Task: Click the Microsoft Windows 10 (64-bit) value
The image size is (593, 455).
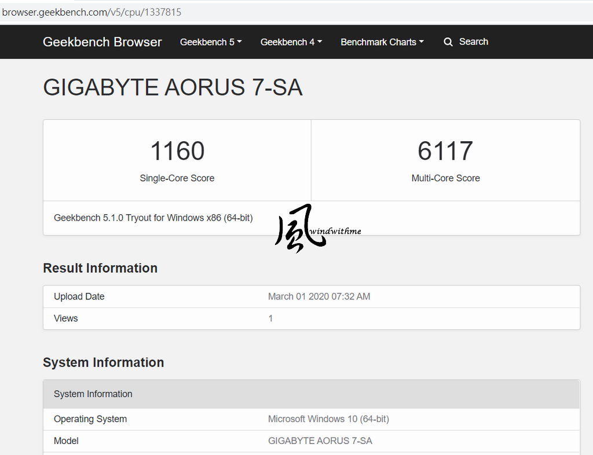Action: coord(329,419)
